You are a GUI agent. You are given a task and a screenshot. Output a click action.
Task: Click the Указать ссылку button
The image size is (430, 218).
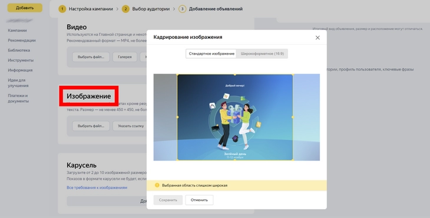pos(131,126)
